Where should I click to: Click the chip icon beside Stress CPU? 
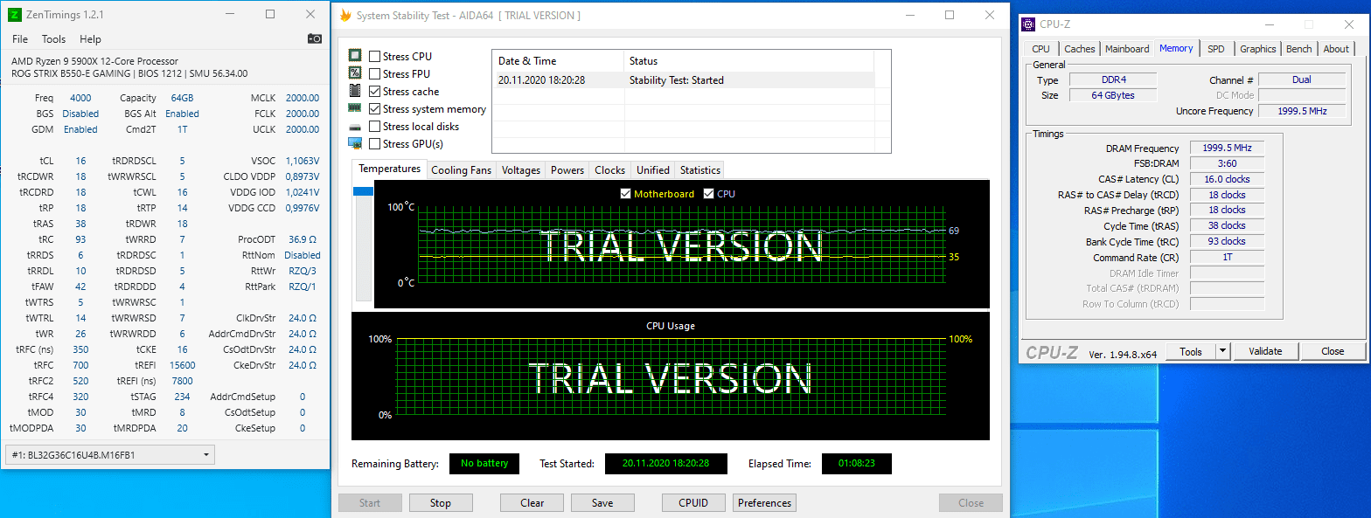355,56
